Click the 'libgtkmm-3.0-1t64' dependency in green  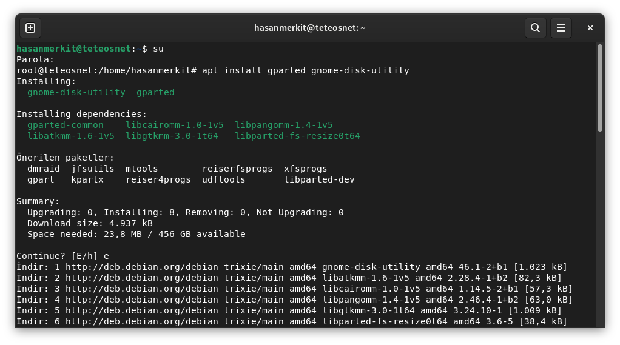pos(172,136)
